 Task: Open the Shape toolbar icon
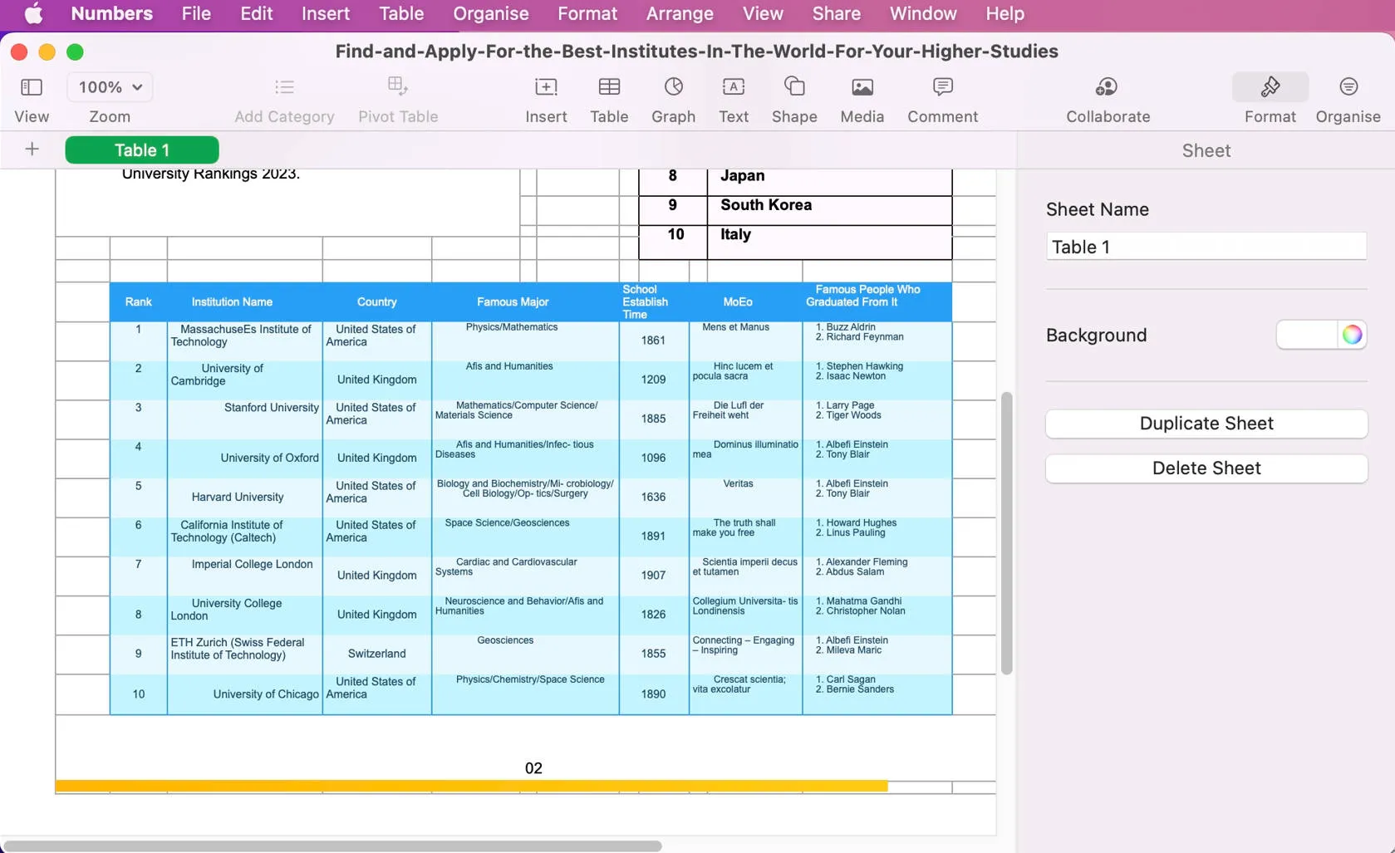794,87
